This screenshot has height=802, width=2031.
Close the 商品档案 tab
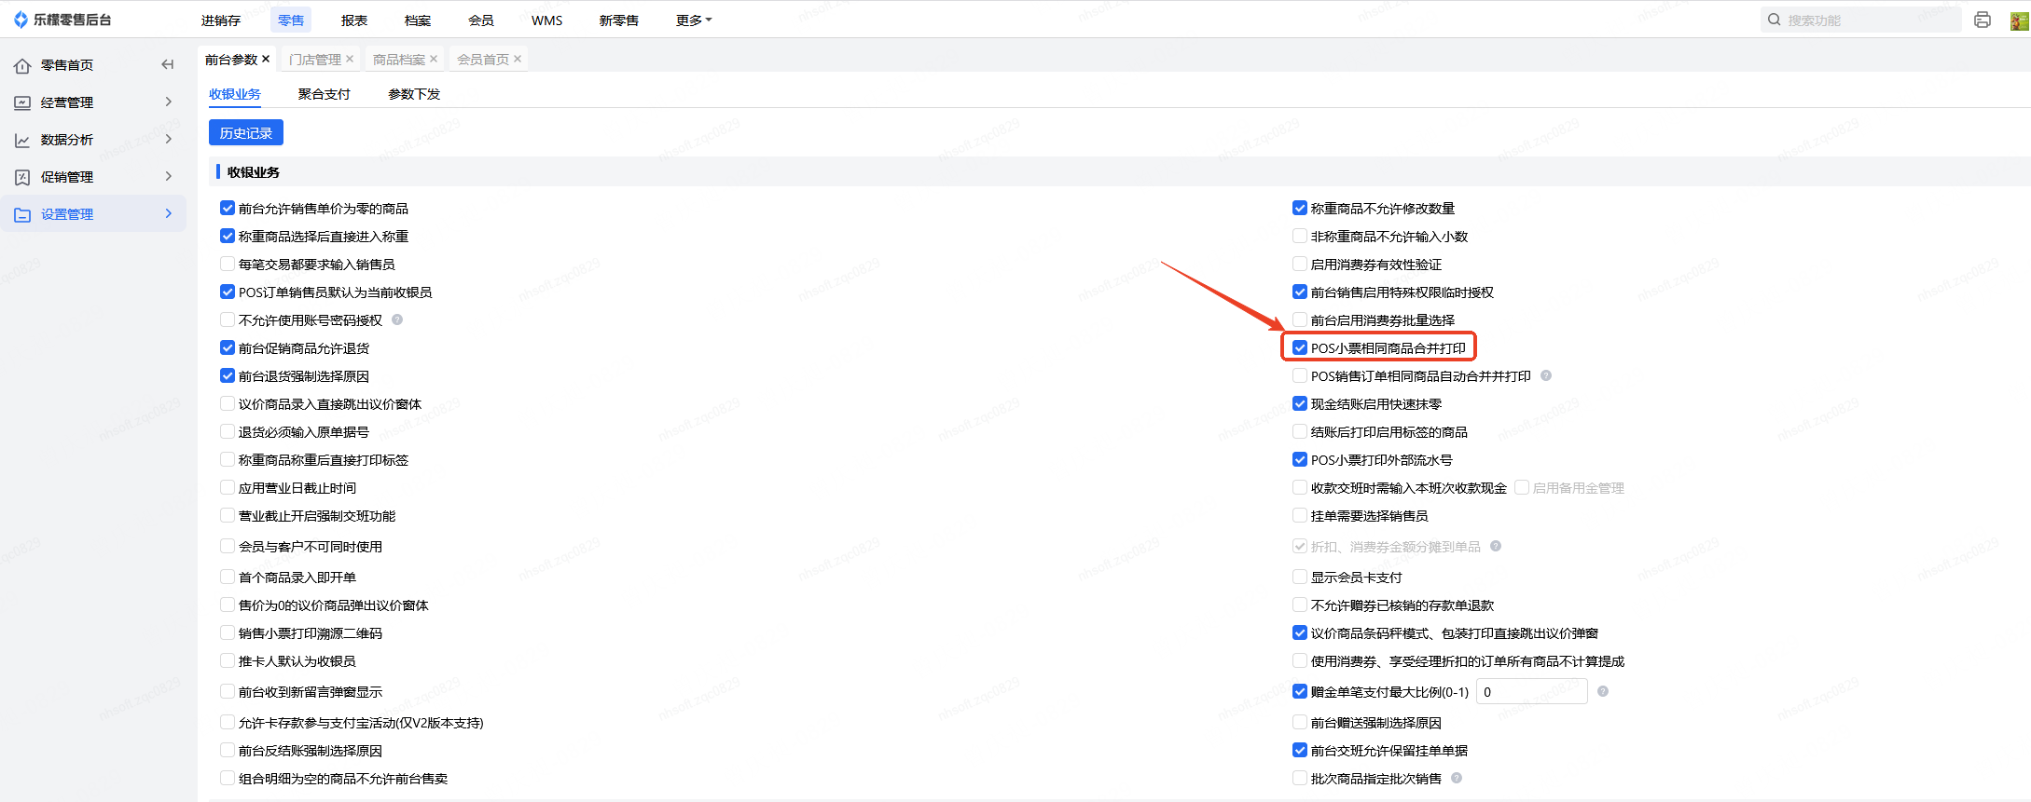point(434,59)
